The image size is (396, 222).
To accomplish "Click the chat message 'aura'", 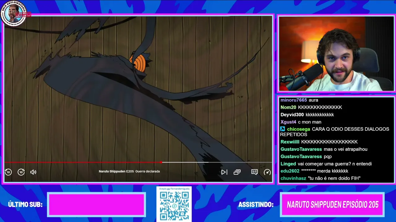I will [313, 100].
